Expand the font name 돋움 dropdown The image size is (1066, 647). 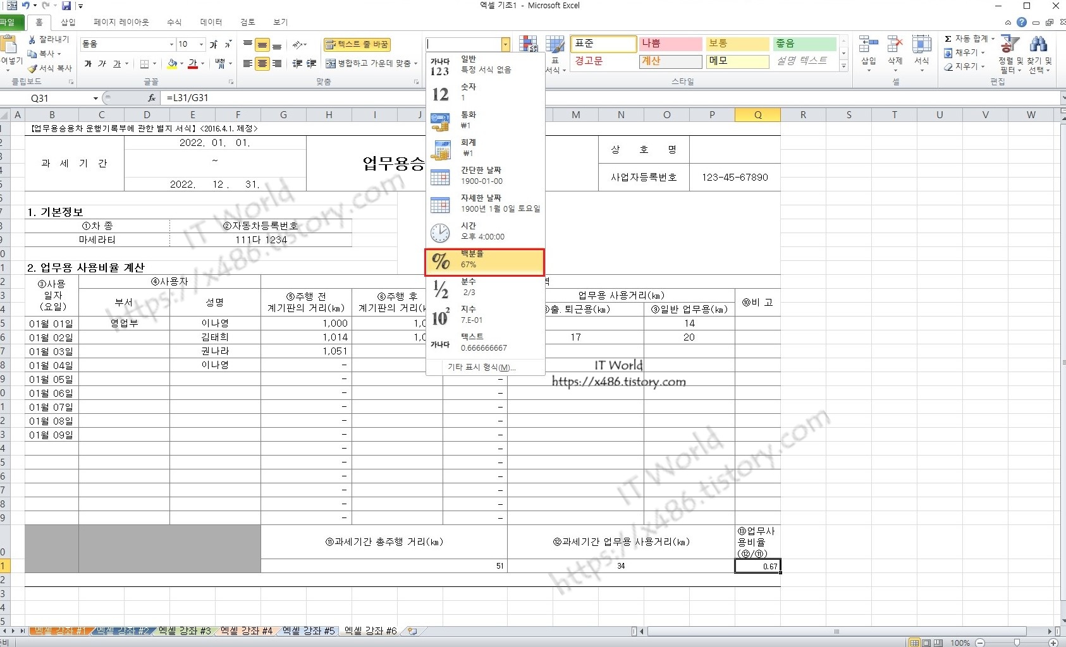point(171,44)
